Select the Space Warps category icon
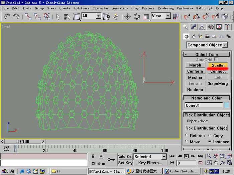Viewport: 234px width, 175px height. [x=221, y=36]
